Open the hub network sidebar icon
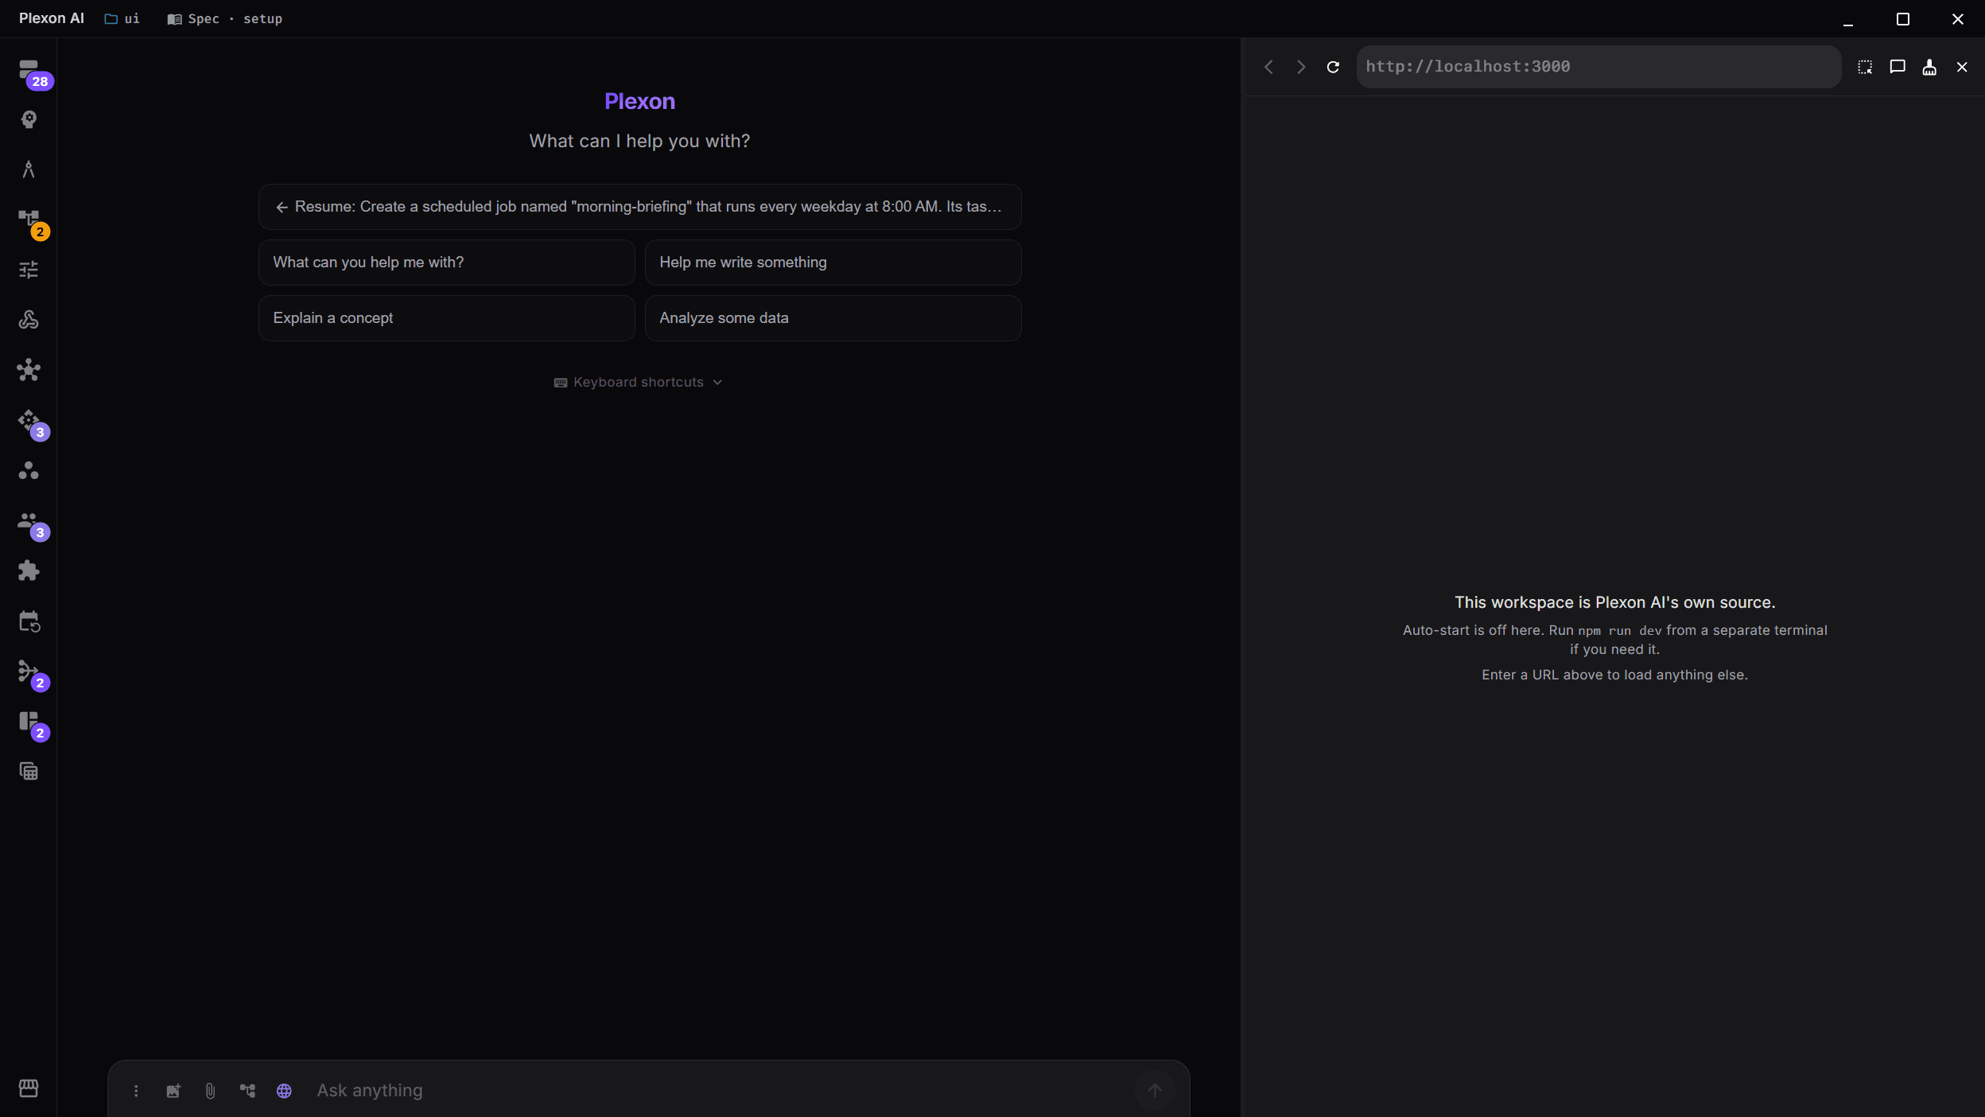Screen dimensions: 1985x1117 [29, 370]
